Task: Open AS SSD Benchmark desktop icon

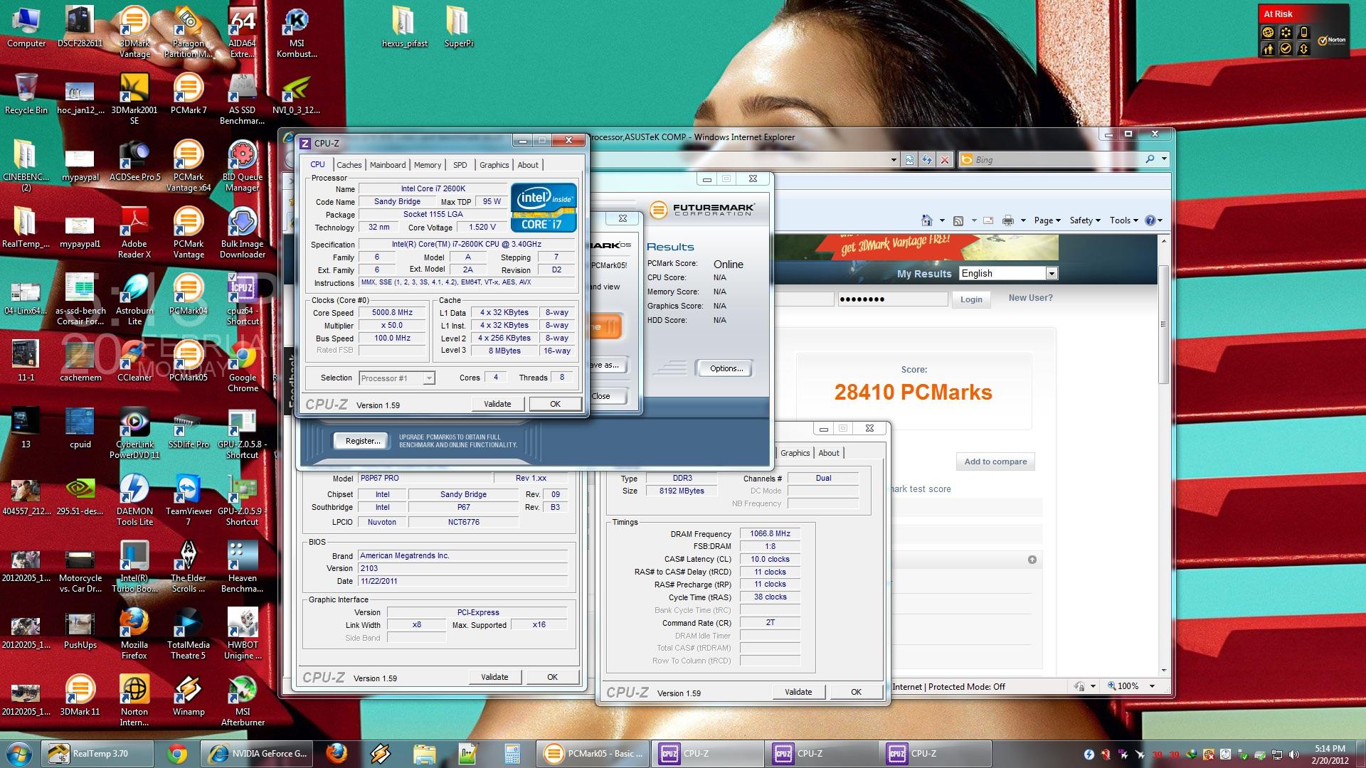Action: point(243,99)
